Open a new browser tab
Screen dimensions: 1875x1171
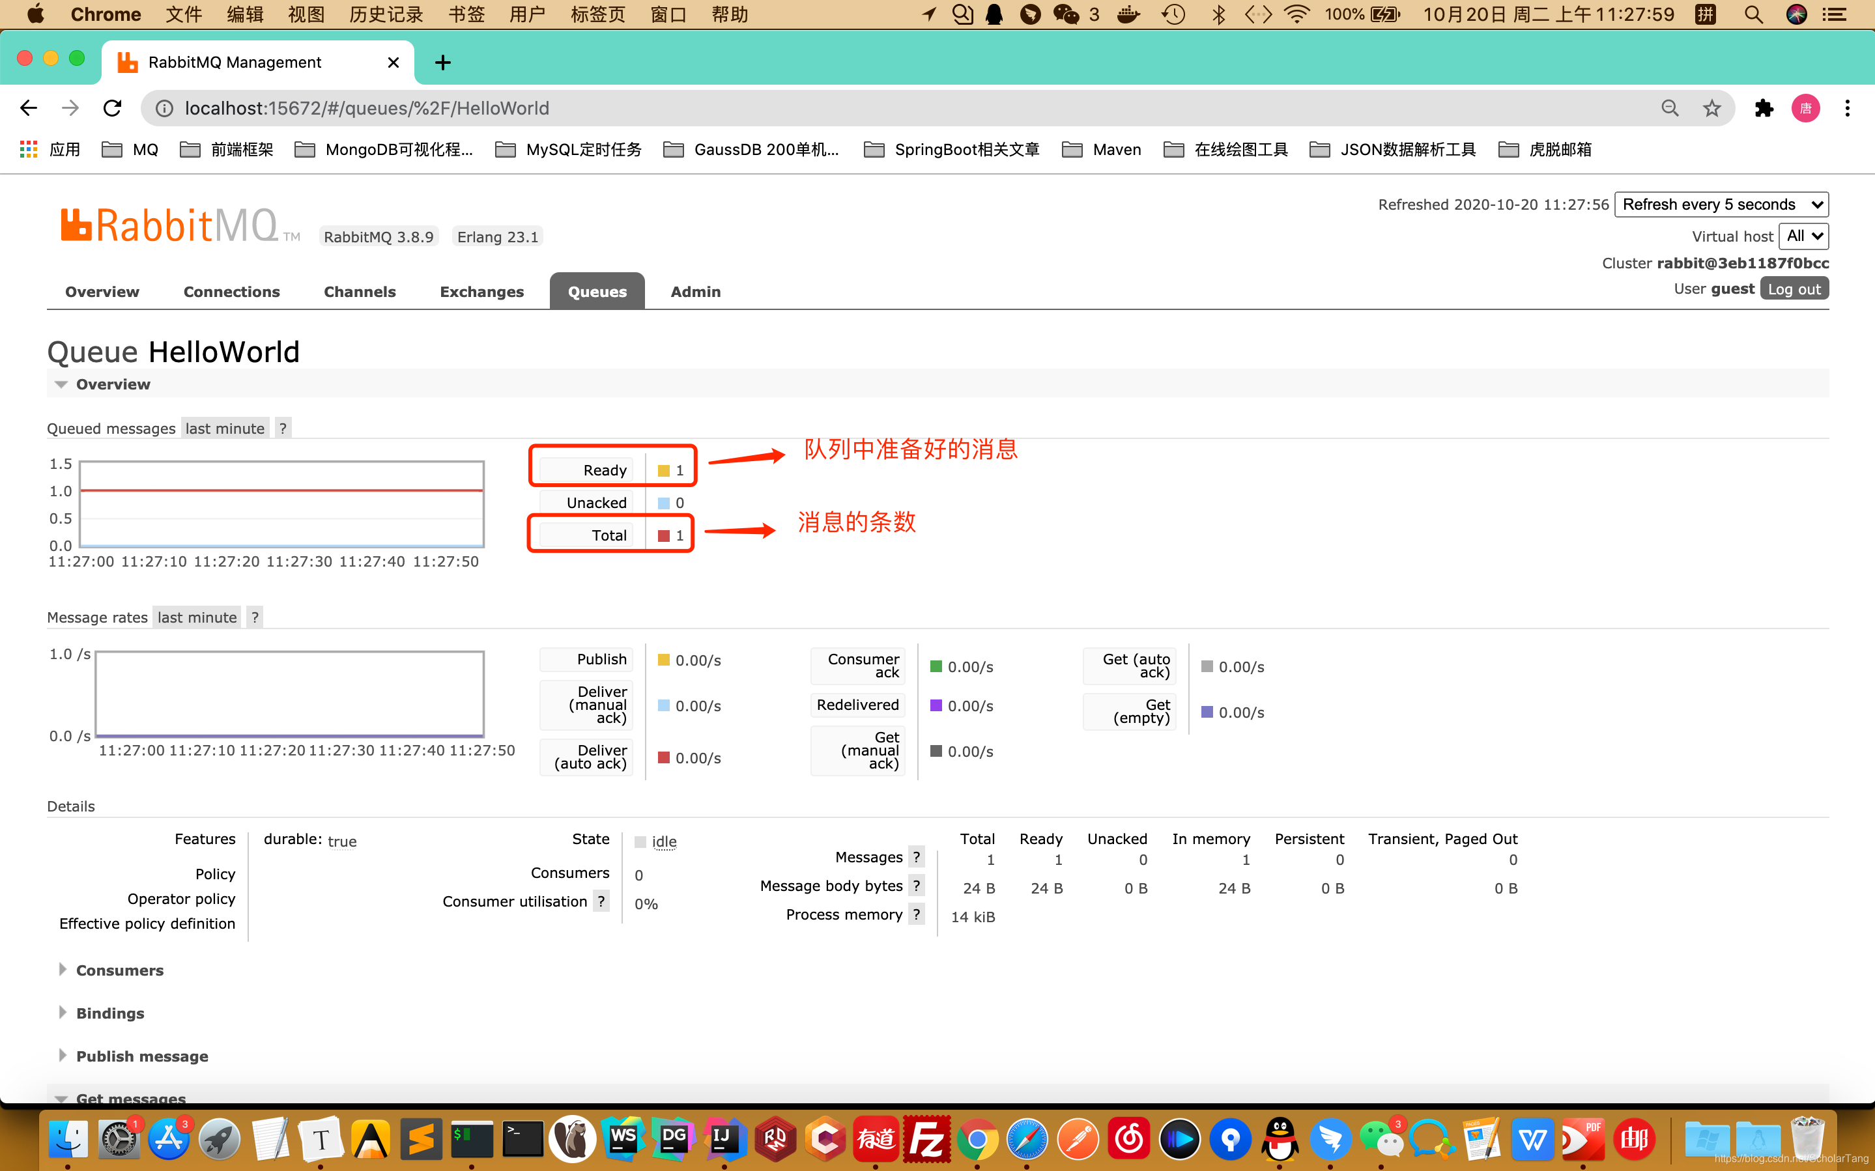(x=443, y=63)
